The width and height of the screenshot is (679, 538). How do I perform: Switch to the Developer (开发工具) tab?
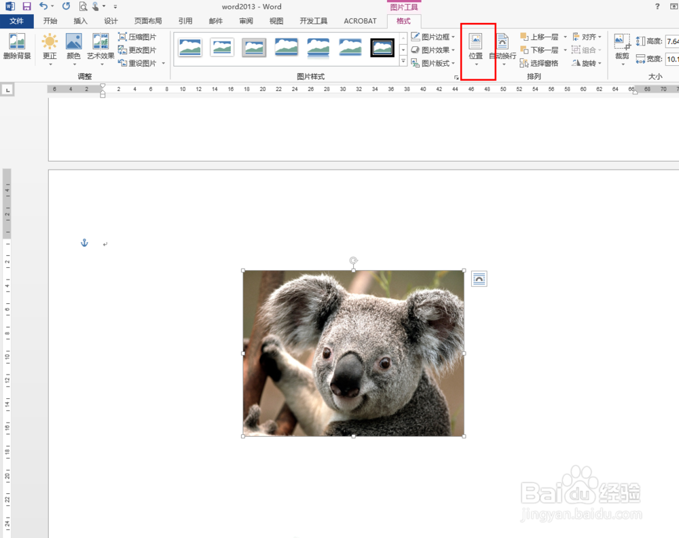pyautogui.click(x=314, y=21)
